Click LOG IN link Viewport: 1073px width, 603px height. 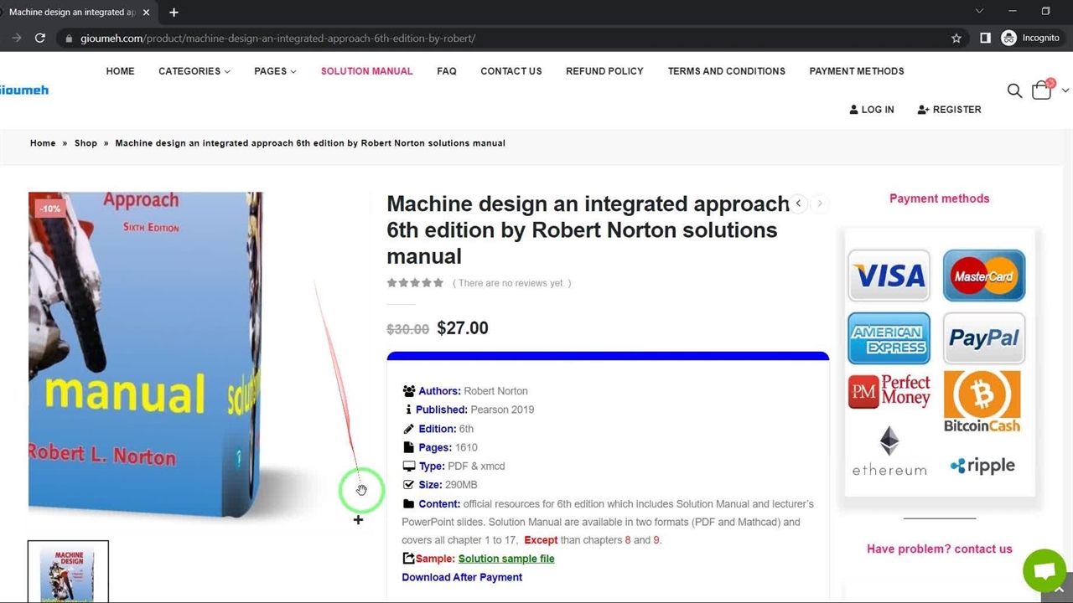872,110
